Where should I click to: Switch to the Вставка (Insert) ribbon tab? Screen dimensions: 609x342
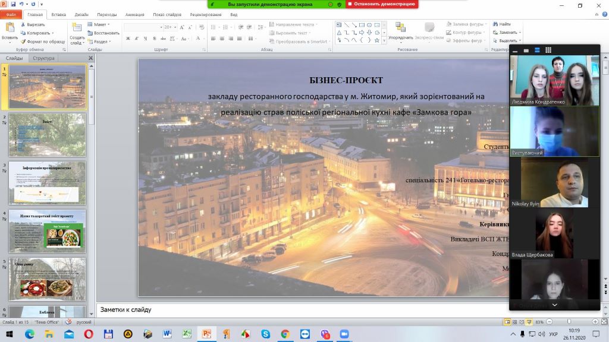click(x=59, y=15)
